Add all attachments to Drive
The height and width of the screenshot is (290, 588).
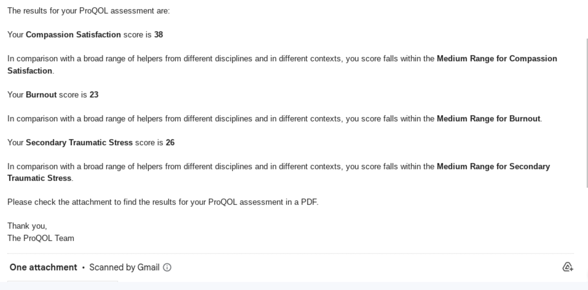(567, 267)
